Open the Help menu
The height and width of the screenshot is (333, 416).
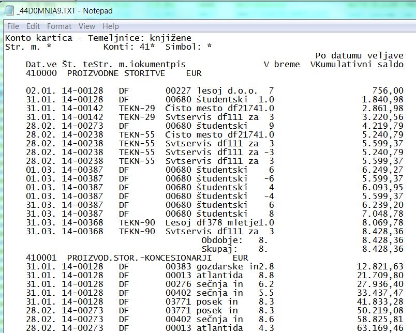pyautogui.click(x=111, y=26)
